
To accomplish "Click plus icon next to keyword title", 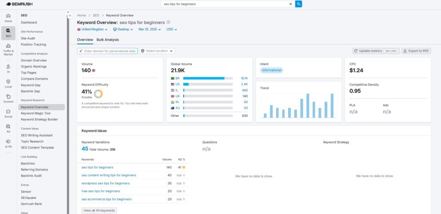I will pyautogui.click(x=168, y=22).
